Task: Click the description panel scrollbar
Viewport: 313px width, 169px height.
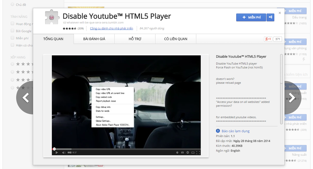Action: (281, 69)
